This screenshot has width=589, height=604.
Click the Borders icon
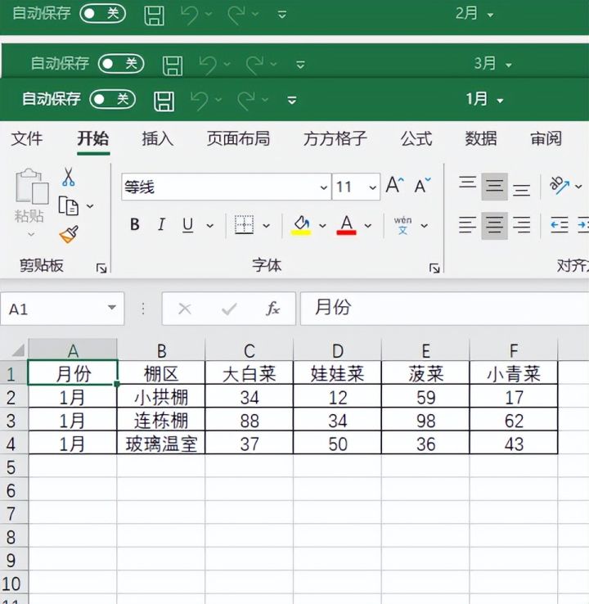point(244,225)
